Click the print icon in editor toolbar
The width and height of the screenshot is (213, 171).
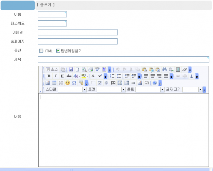point(91,69)
